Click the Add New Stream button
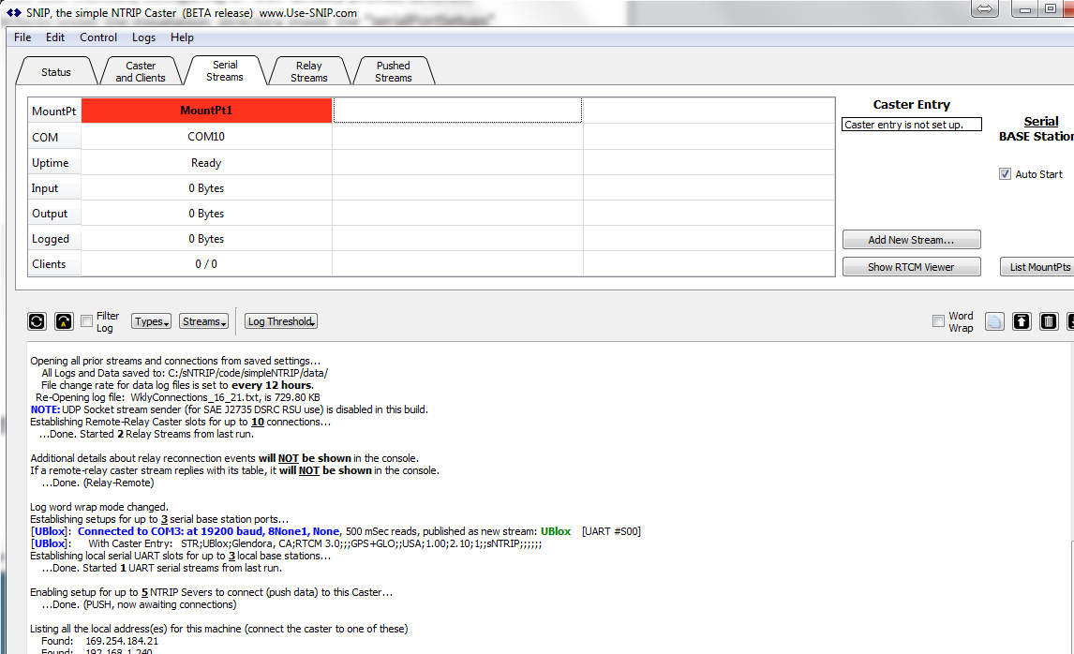 click(911, 239)
